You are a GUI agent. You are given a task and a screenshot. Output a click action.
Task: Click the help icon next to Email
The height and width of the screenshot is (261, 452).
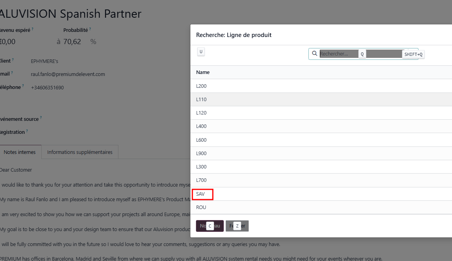click(x=12, y=73)
